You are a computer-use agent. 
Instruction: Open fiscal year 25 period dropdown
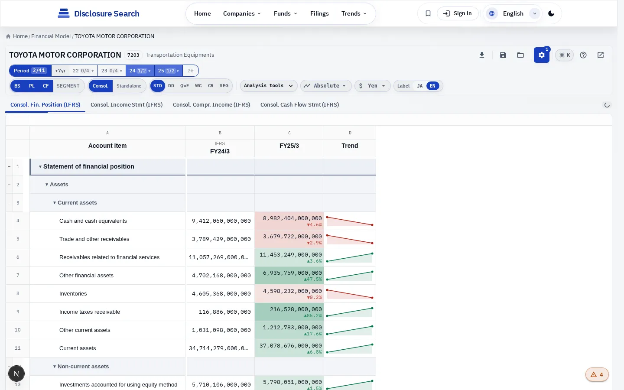pos(169,71)
